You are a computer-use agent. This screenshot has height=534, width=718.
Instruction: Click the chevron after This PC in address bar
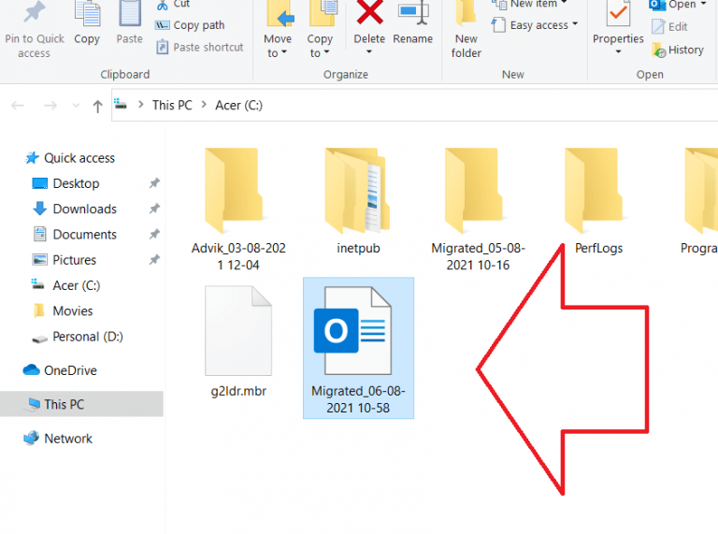[204, 105]
